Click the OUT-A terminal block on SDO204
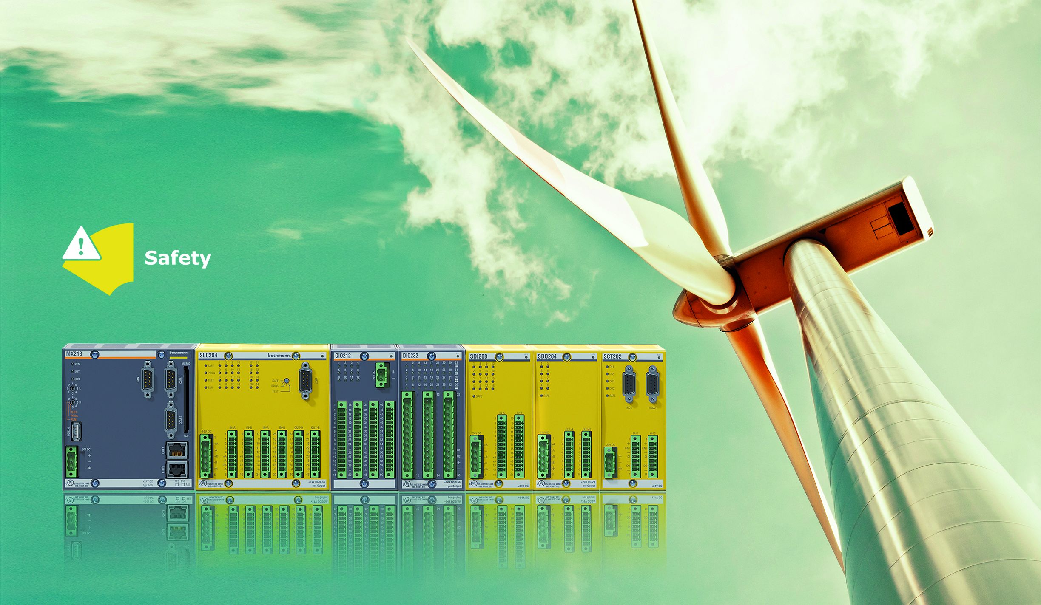The height and width of the screenshot is (605, 1041). point(569,454)
